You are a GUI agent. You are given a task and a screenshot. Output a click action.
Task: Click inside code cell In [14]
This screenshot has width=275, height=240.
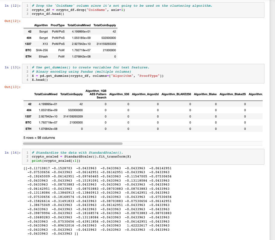click(143, 157)
